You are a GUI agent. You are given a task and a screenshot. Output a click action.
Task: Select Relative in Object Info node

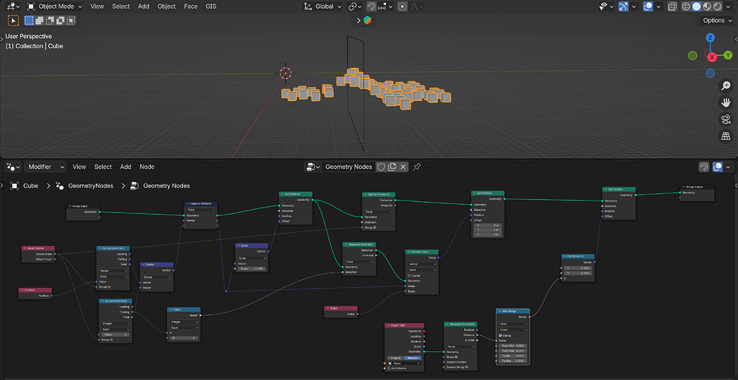pos(413,358)
